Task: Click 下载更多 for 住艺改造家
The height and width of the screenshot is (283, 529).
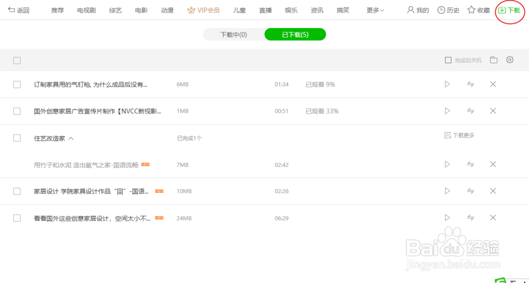Action: (x=460, y=136)
